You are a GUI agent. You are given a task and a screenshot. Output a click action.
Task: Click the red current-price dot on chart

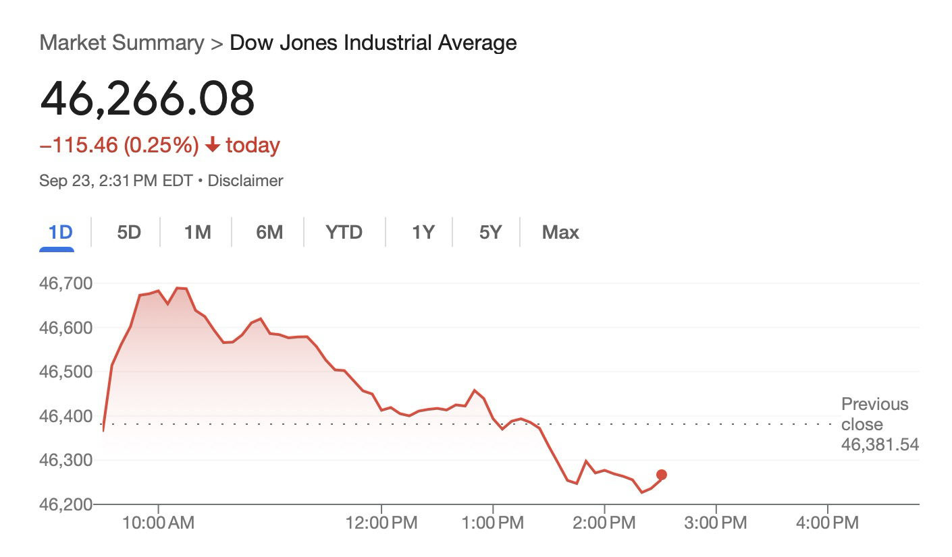662,475
